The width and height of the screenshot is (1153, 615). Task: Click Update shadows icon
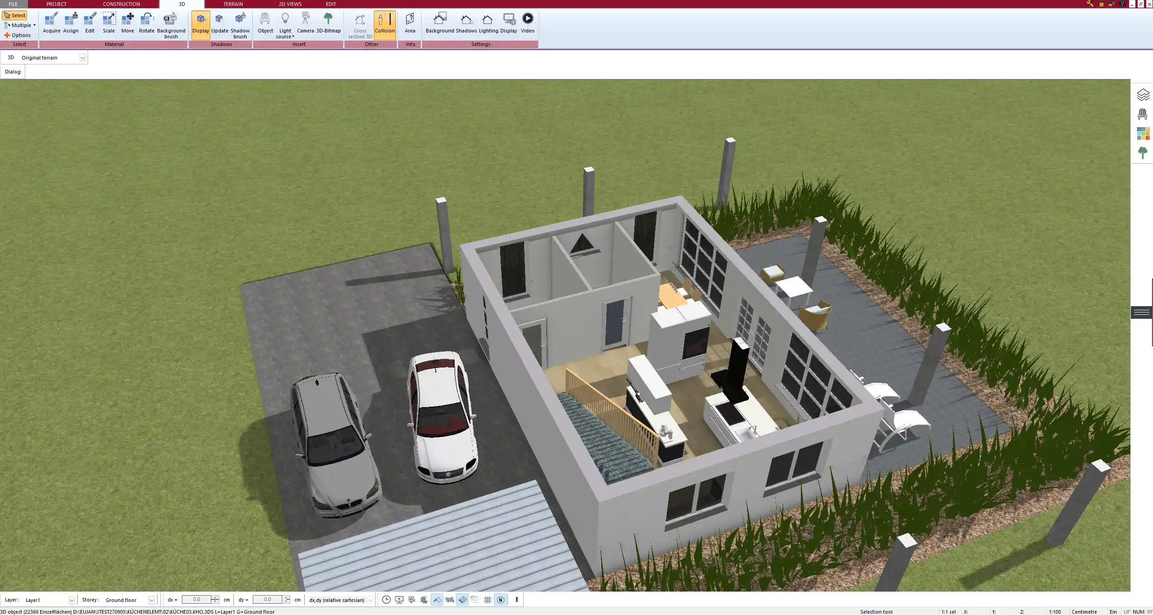[220, 23]
